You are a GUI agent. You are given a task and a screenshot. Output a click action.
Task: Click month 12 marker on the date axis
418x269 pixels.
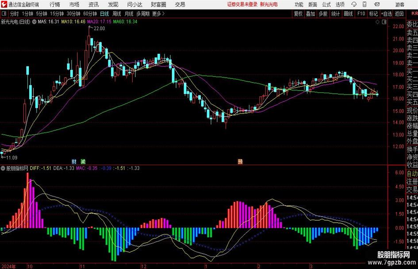(144, 266)
